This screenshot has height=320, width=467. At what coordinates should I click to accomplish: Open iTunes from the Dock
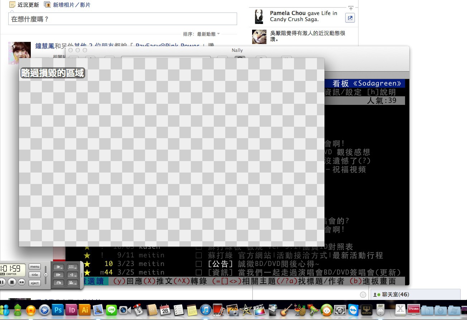(206, 310)
